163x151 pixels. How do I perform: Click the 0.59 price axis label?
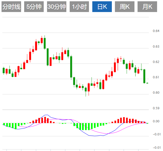[x=156, y=108]
